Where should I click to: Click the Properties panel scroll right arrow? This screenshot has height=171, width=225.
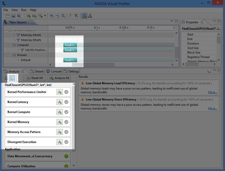[214, 64]
